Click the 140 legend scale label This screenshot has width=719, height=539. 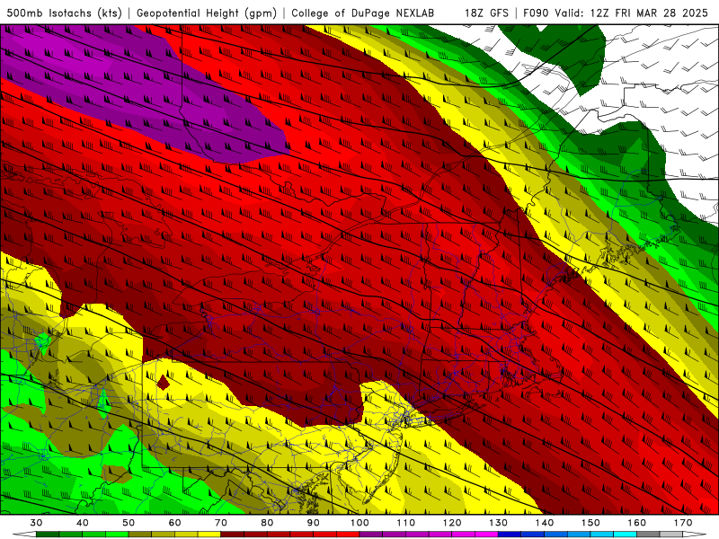pyautogui.click(x=545, y=523)
